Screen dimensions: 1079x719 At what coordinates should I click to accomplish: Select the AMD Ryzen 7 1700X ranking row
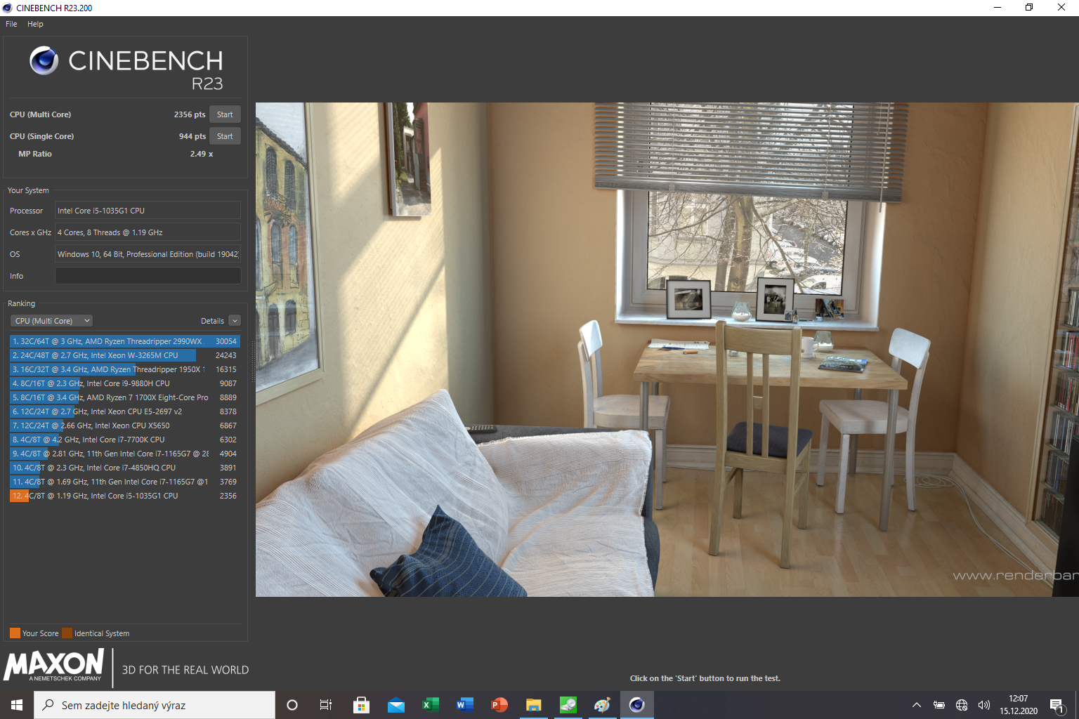(125, 397)
